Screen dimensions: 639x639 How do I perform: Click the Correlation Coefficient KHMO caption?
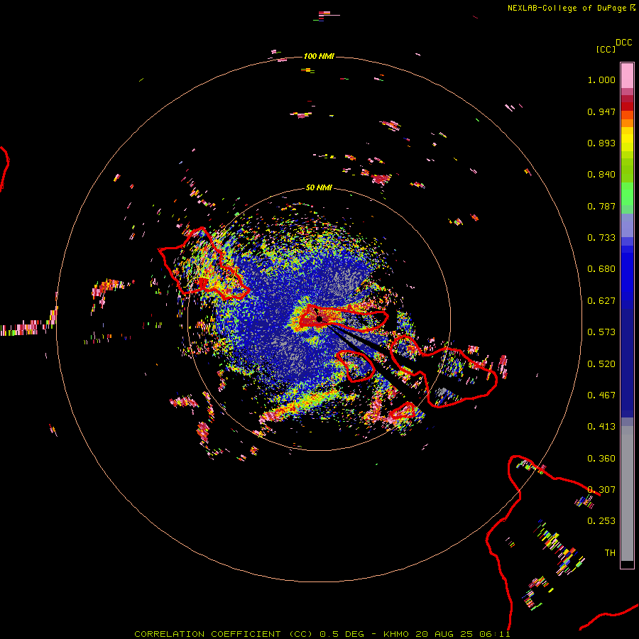pos(322,634)
